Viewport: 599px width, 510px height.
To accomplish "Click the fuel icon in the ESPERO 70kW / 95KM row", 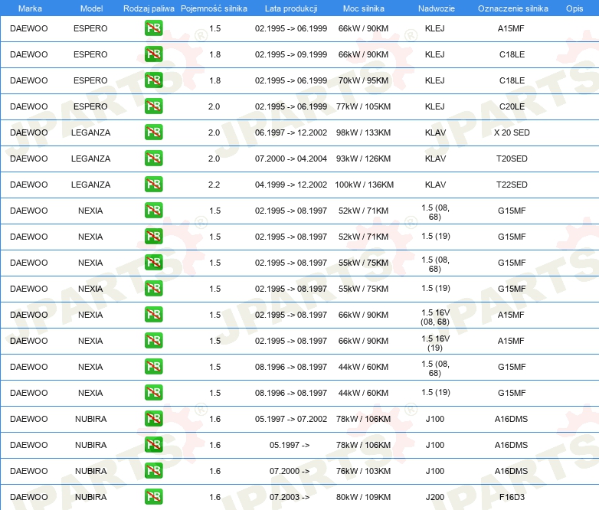I will click(x=153, y=80).
